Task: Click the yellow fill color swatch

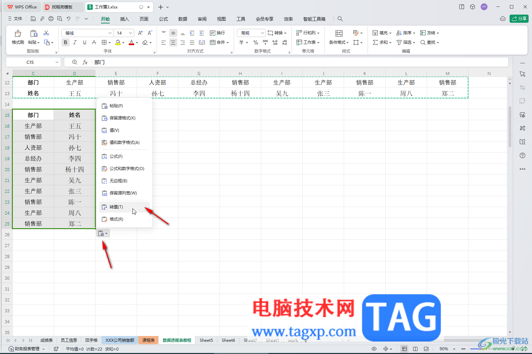Action: coord(118,42)
